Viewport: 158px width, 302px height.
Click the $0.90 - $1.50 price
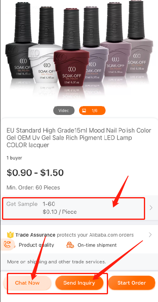click(35, 172)
